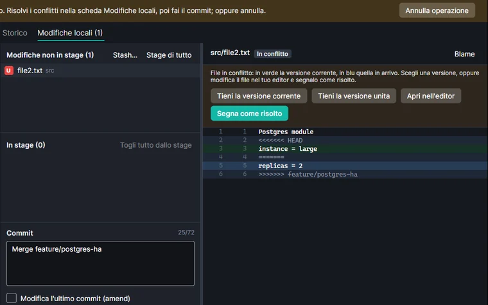Enable Modifica l'ultimo commit (amend) checkbox

tap(12, 298)
